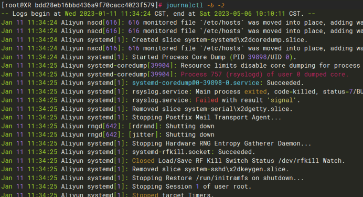363x197 pixels.
Task: Click the '[rdrand]: Shutting down' rngd line
Action: 108,126
